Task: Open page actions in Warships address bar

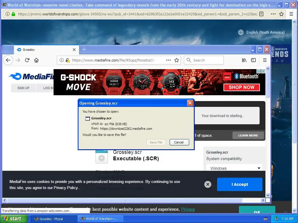Action: coord(273,14)
